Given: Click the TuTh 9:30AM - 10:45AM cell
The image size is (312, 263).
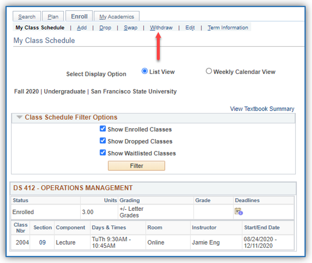Looking at the screenshot, I should tap(118, 243).
